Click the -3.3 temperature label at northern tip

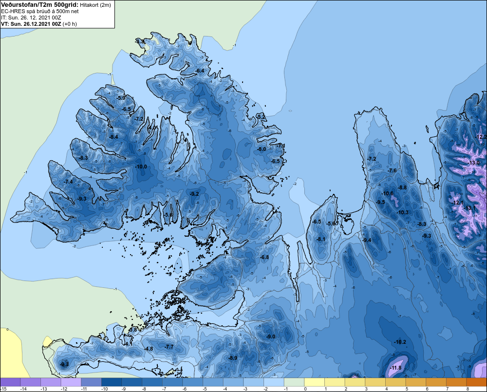[x=140, y=41]
